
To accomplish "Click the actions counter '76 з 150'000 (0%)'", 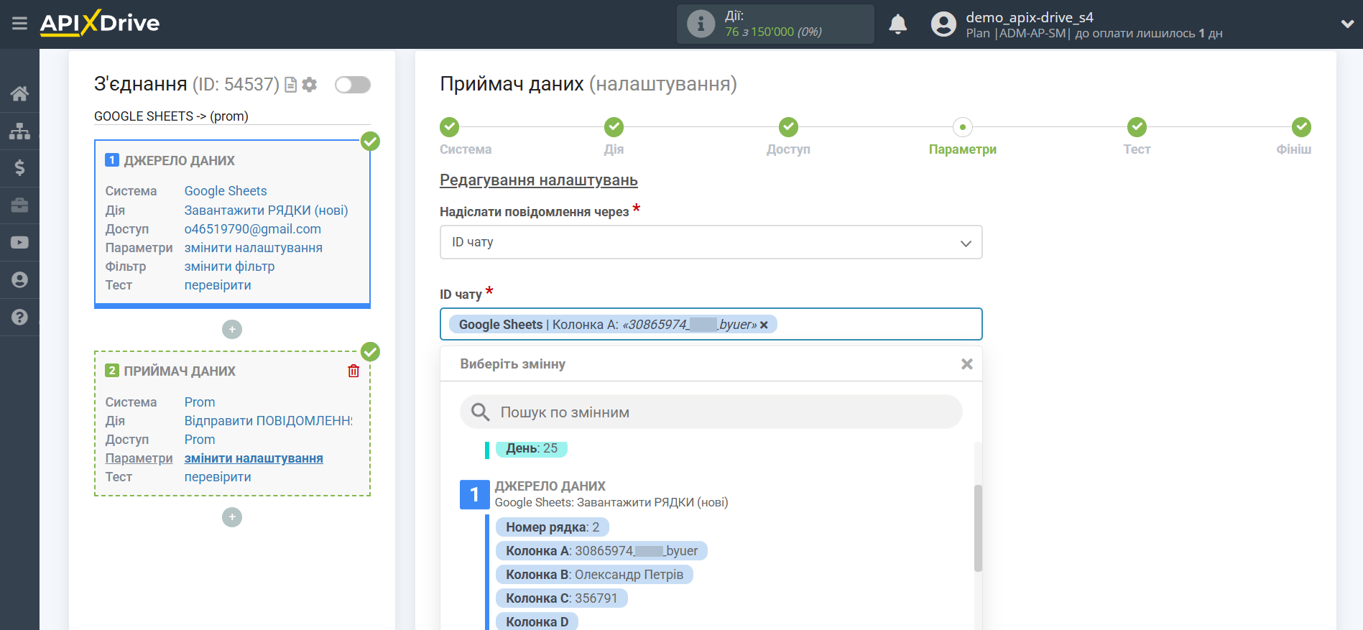I will pyautogui.click(x=774, y=32).
